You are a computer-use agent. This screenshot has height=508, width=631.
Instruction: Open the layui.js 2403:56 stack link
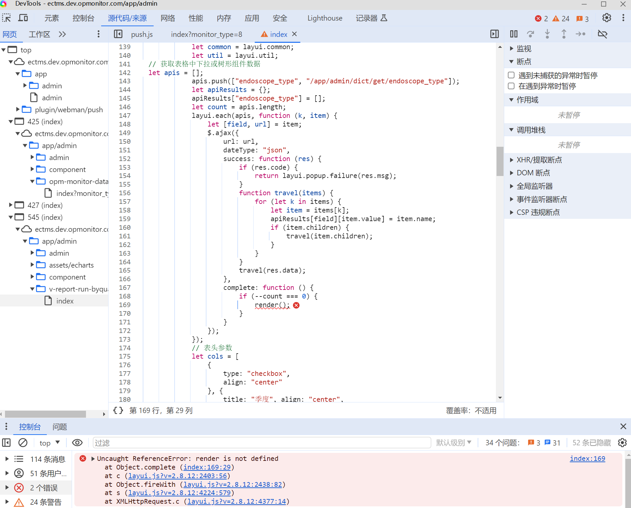[178, 476]
